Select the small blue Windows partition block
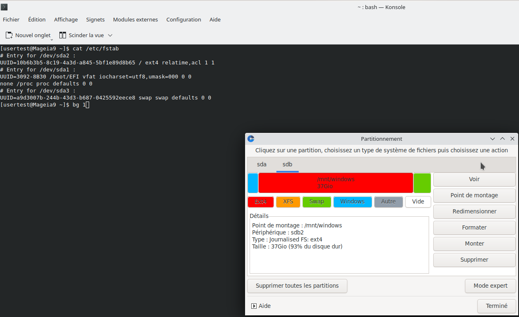This screenshot has height=317, width=519. 253,183
